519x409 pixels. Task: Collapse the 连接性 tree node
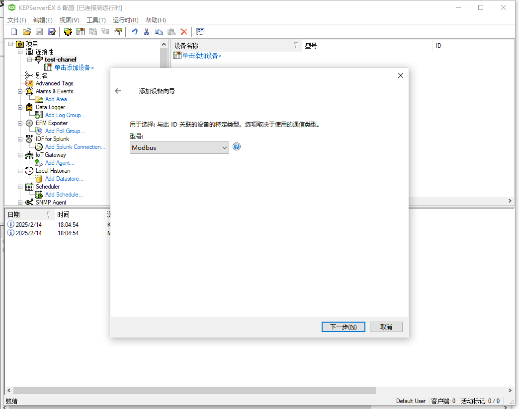pyautogui.click(x=20, y=52)
